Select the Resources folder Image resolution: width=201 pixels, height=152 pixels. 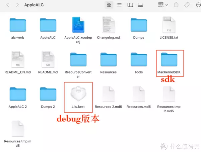tap(109, 59)
